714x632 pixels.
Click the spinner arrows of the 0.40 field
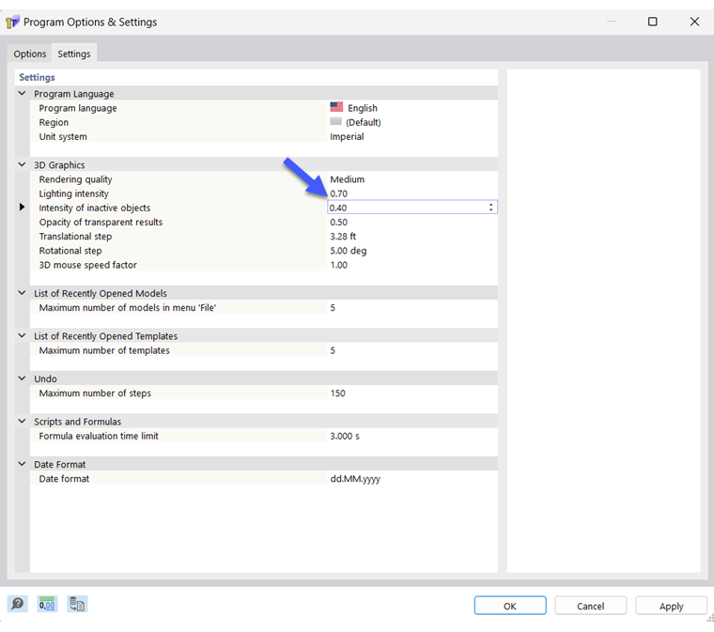(490, 208)
